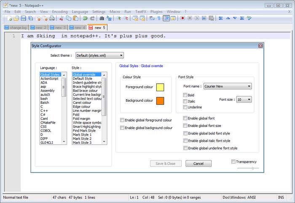Viewport: 295px width, 203px height.
Task: Switch to the new 3 tab
Action: (58, 28)
